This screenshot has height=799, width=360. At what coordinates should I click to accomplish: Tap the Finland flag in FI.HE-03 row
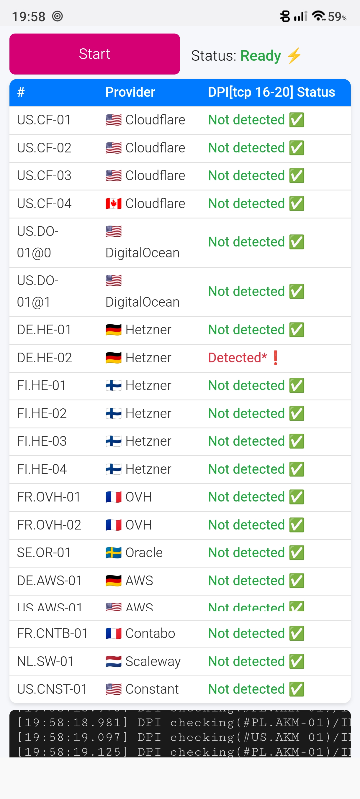click(x=113, y=441)
